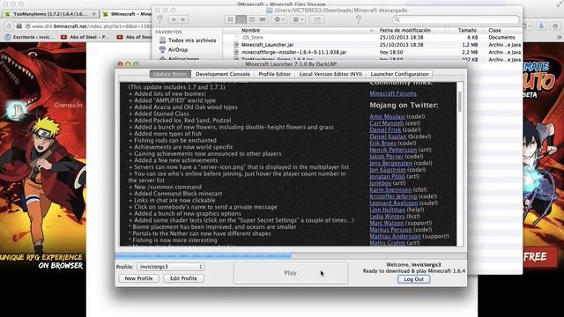
Task: Open the folder icon in Finder title
Action: click(269, 10)
